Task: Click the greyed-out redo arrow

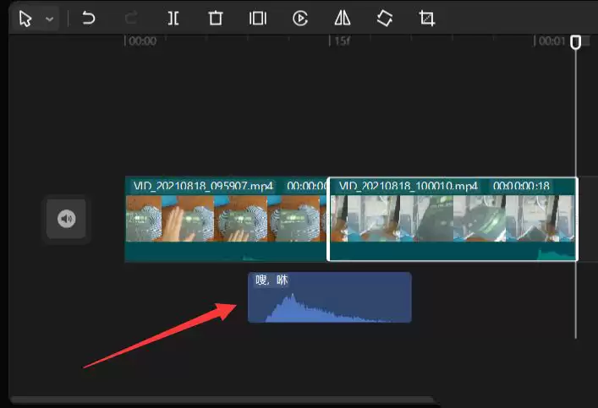Action: coord(130,19)
